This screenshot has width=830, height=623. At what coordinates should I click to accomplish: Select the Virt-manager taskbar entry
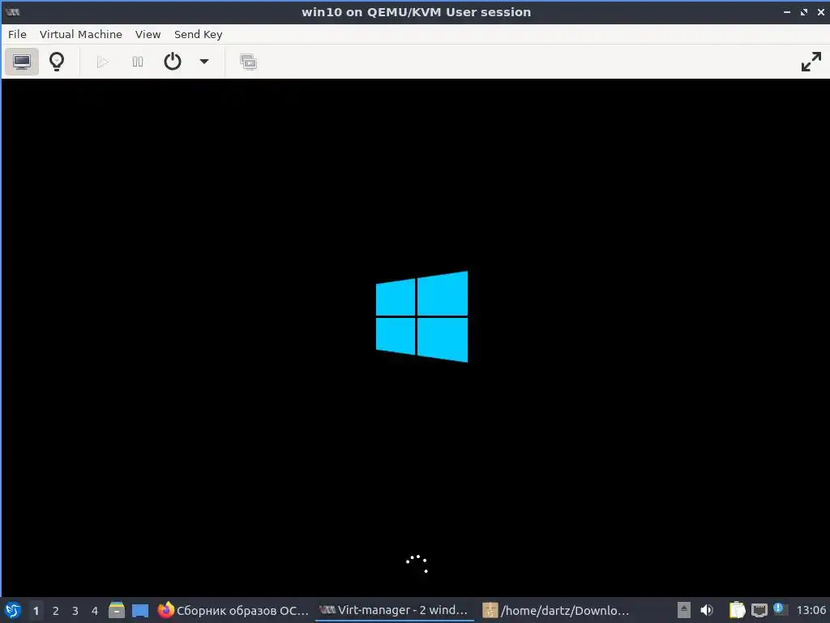(x=395, y=610)
